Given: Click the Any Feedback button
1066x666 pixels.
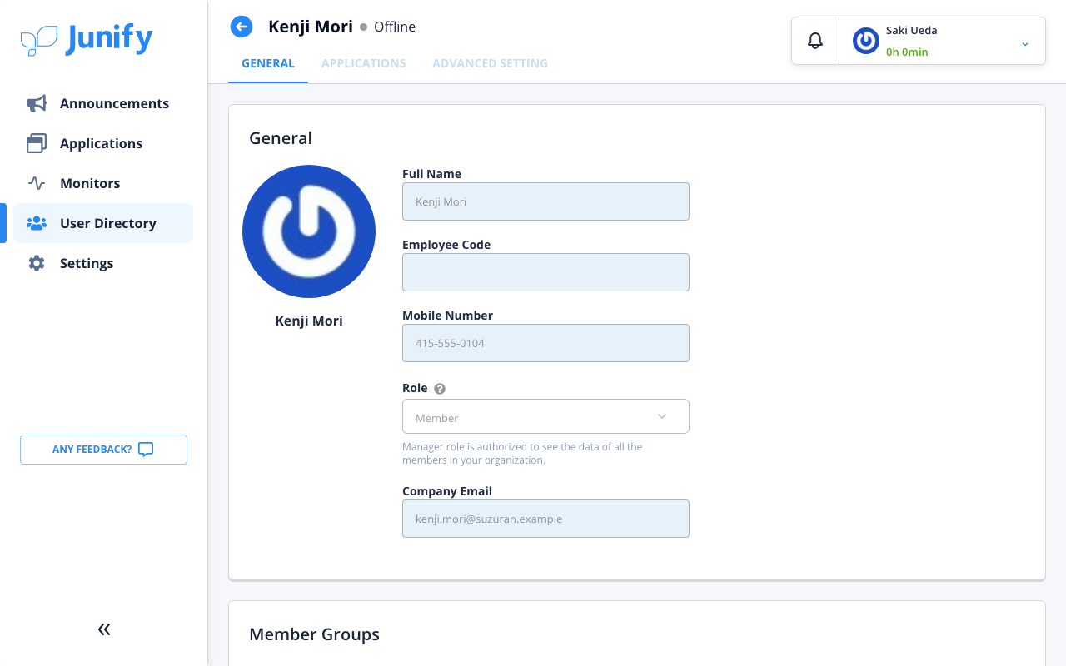Looking at the screenshot, I should [x=103, y=450].
